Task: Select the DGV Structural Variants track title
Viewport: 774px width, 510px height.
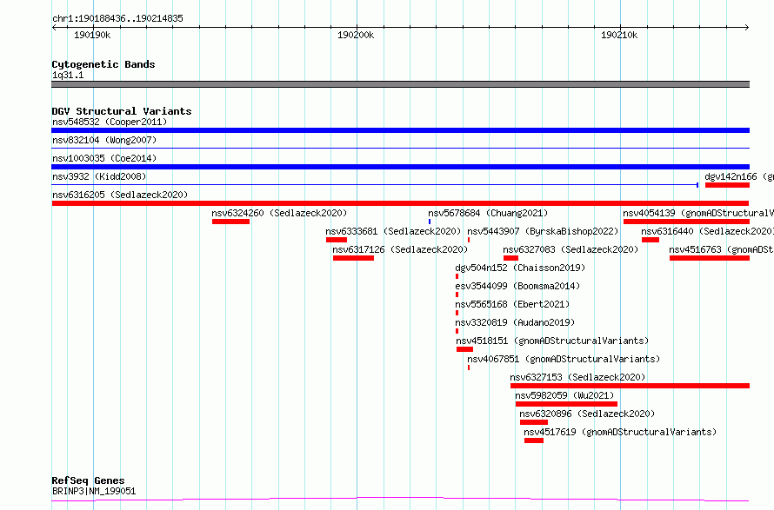Action: (122, 111)
